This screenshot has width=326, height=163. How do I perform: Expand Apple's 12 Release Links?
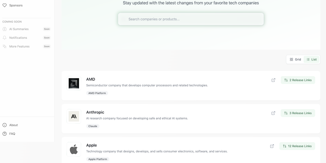(297, 146)
